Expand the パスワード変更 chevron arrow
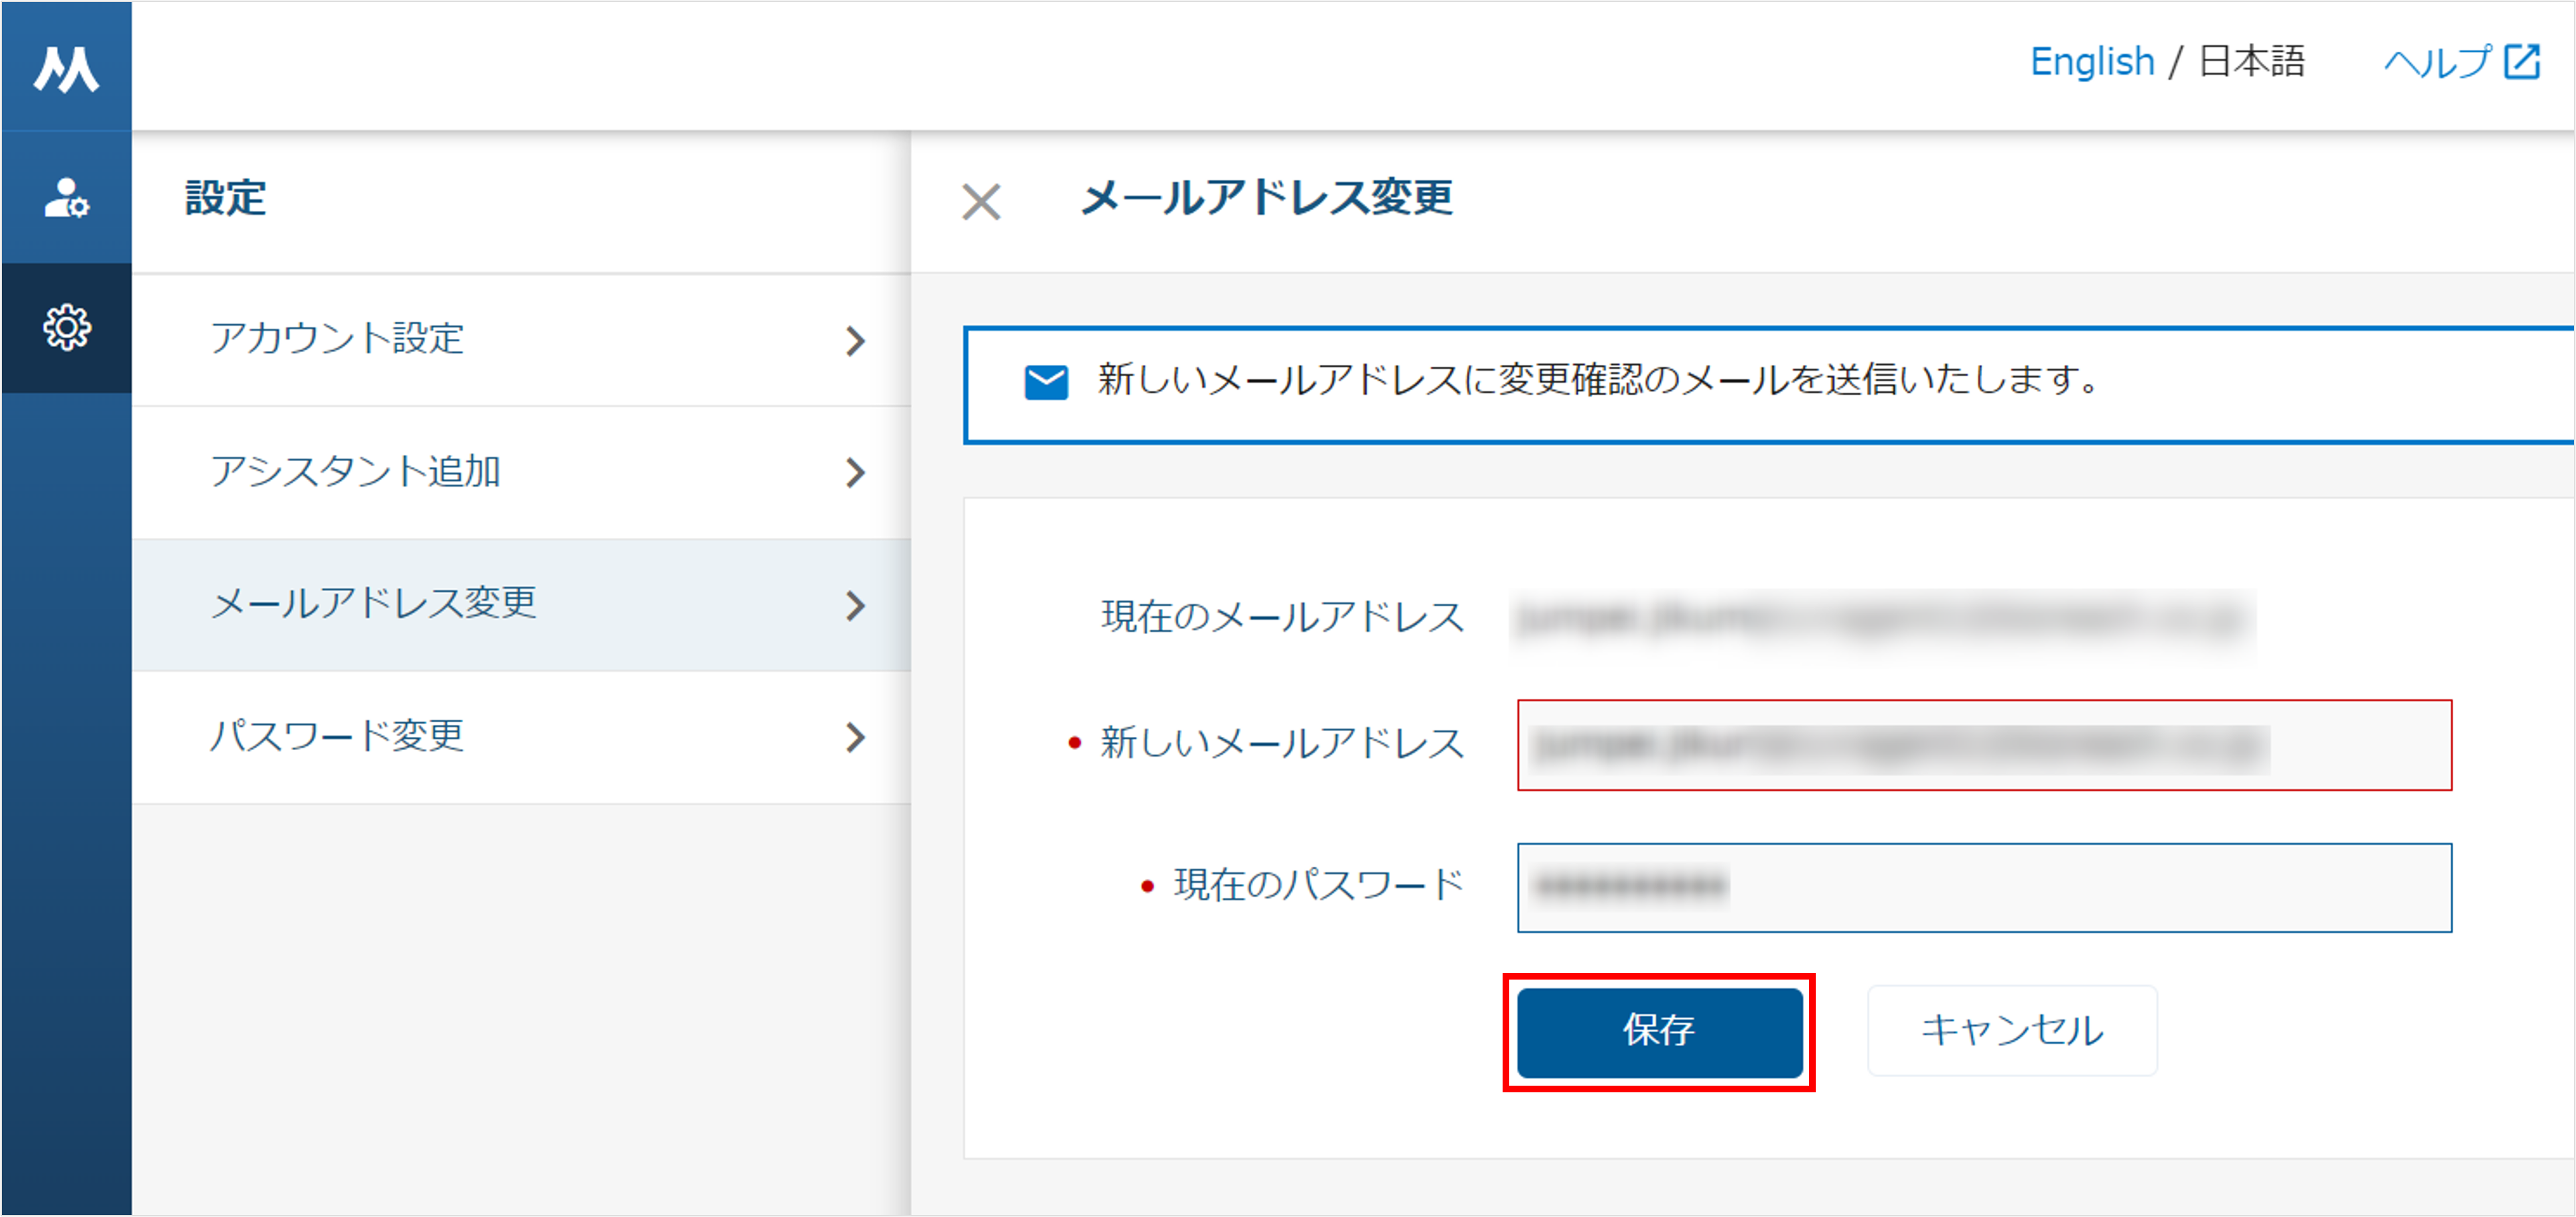The image size is (2576, 1217). point(855,737)
